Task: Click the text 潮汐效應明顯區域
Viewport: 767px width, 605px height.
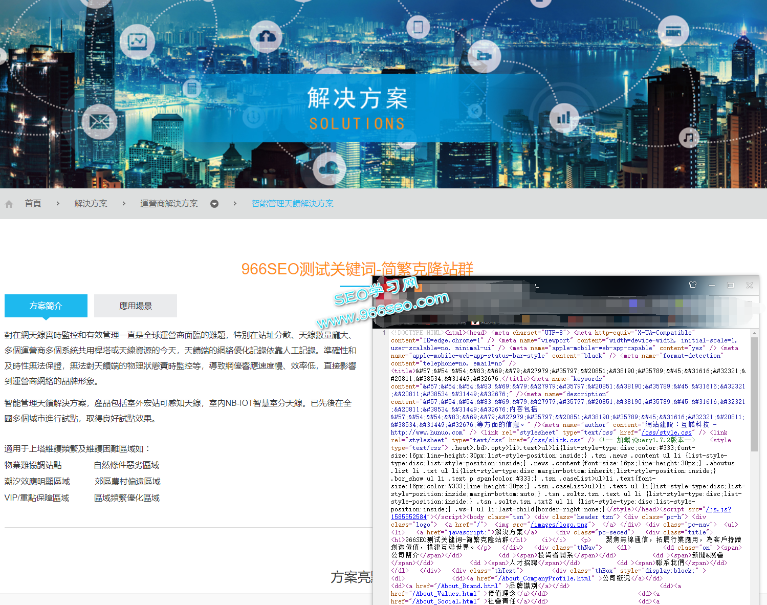Action: click(37, 481)
